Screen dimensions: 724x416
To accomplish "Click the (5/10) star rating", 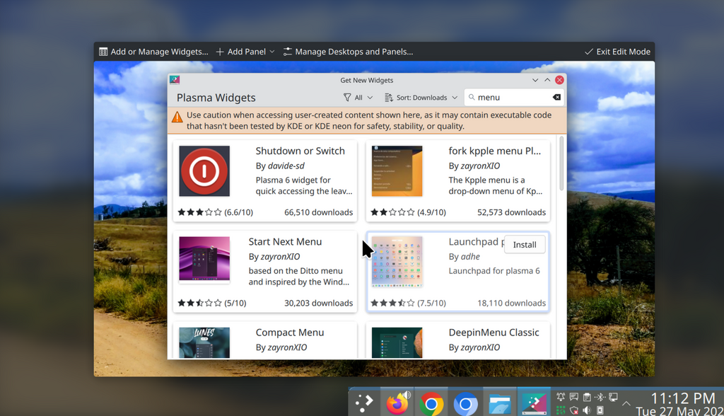I will 212,304.
